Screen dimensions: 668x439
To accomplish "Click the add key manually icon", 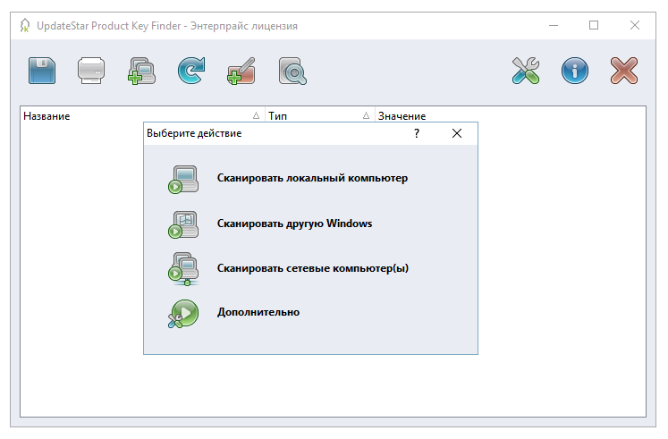I will pyautogui.click(x=241, y=71).
